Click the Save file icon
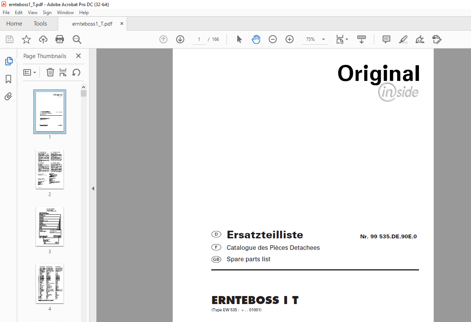Image resolution: width=471 pixels, height=322 pixels. 10,39
